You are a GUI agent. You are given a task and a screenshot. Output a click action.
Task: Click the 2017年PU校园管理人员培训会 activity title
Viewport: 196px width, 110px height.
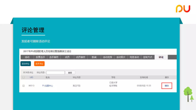tap(47, 51)
